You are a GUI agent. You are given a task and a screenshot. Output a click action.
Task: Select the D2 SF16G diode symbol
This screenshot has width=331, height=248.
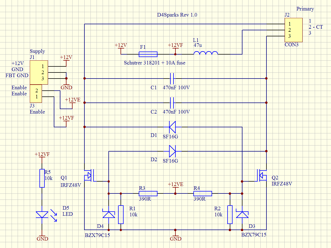click(x=173, y=151)
